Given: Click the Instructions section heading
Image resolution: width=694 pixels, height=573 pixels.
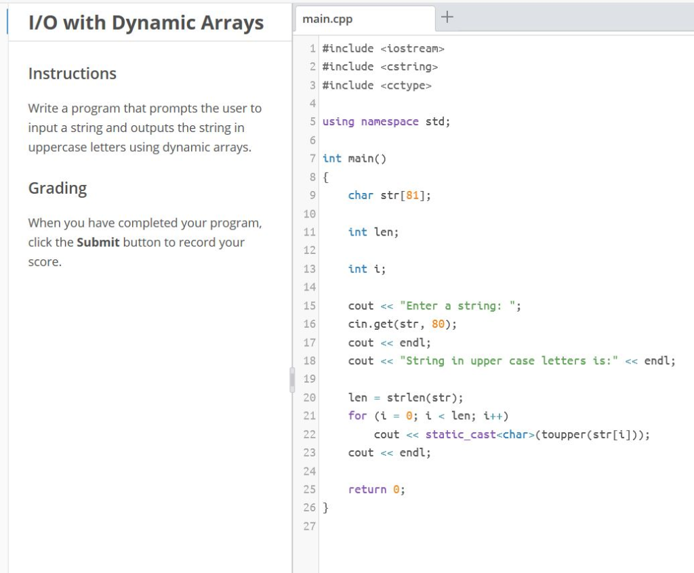Looking at the screenshot, I should point(72,74).
